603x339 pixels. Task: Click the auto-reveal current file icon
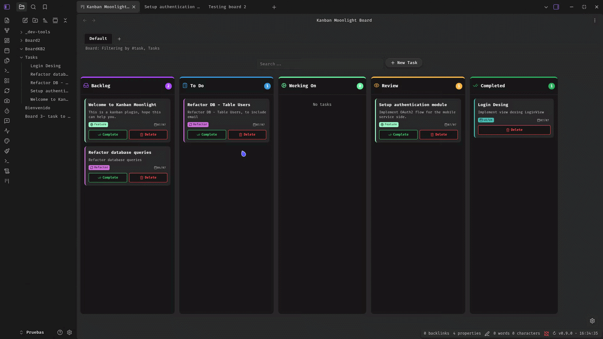pos(55,20)
